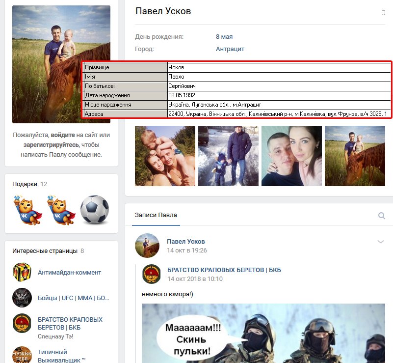Click the first superhero cat gift icon

tap(27, 210)
